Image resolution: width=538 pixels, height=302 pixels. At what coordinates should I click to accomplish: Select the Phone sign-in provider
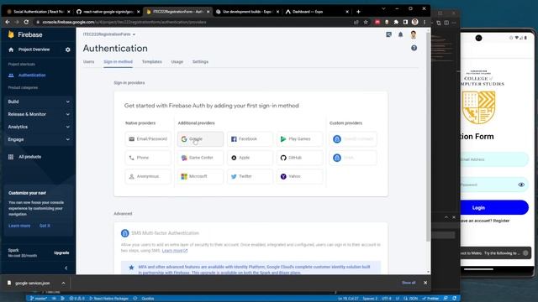point(148,158)
